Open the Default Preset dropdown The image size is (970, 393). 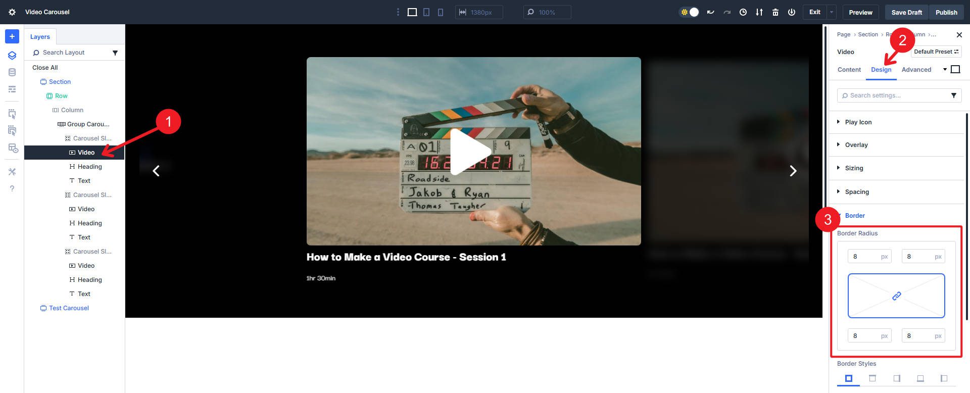click(x=936, y=52)
